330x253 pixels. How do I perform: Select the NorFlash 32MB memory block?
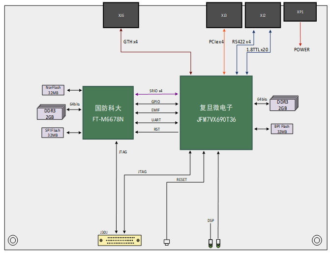[x=53, y=90]
